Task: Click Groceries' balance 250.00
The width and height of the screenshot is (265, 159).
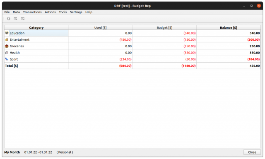Action: (255, 46)
